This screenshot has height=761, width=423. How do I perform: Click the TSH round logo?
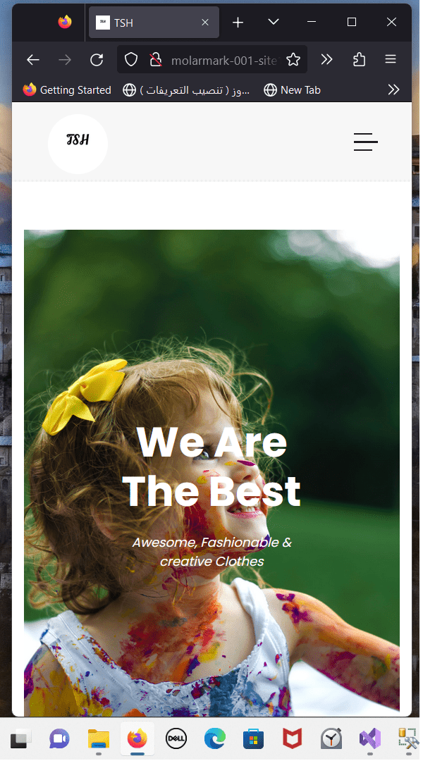tap(78, 144)
